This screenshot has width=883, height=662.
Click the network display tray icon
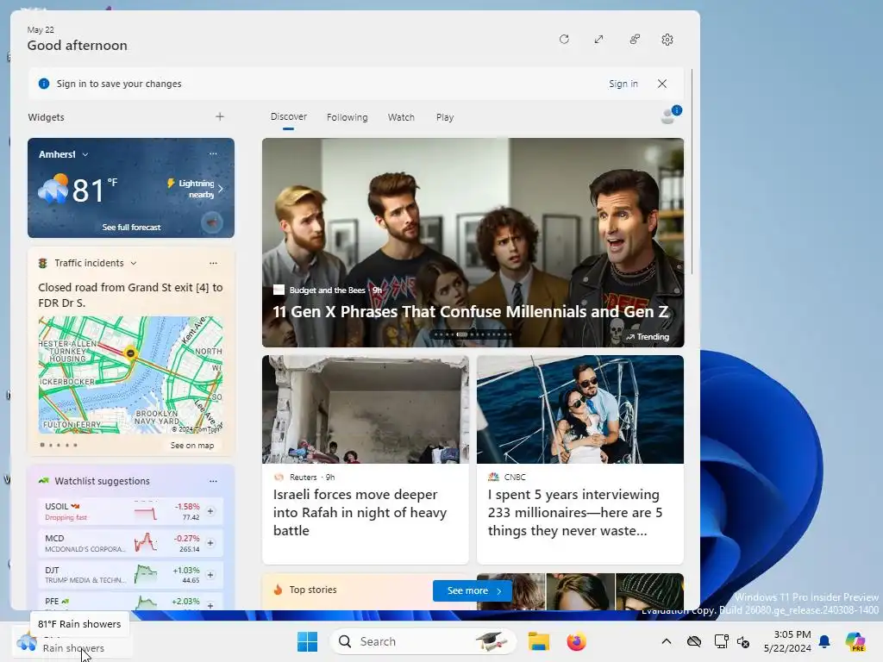click(721, 641)
